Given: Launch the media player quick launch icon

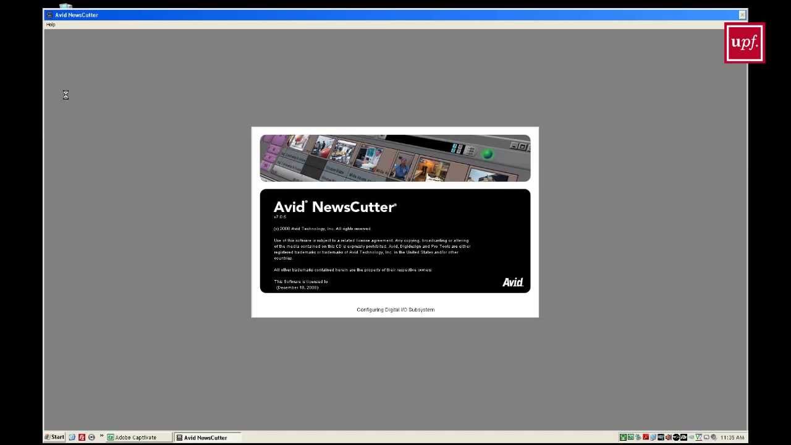Looking at the screenshot, I should pyautogui.click(x=91, y=437).
